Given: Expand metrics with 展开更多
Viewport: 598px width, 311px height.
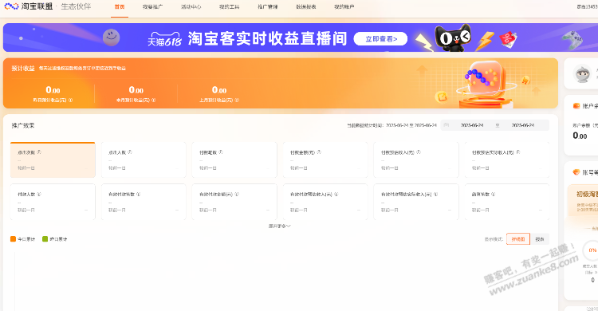Looking at the screenshot, I should pos(280,226).
